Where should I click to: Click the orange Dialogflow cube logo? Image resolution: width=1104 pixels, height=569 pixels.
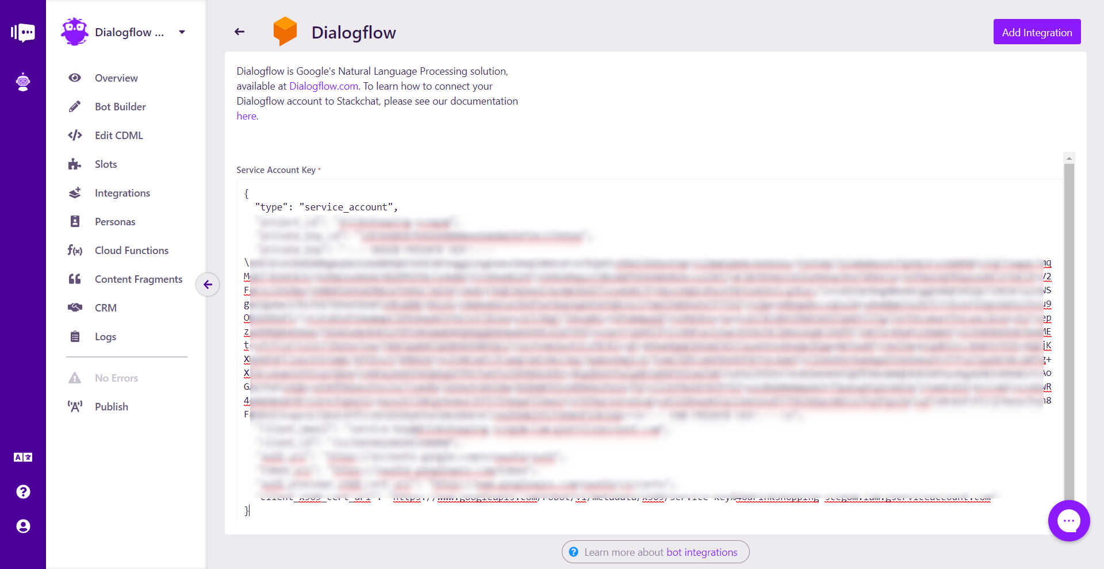[x=285, y=31]
